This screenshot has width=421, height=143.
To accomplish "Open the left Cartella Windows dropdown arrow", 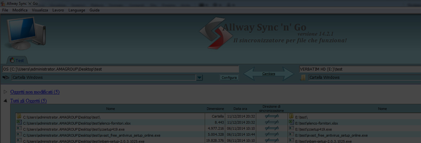I will pos(199,78).
